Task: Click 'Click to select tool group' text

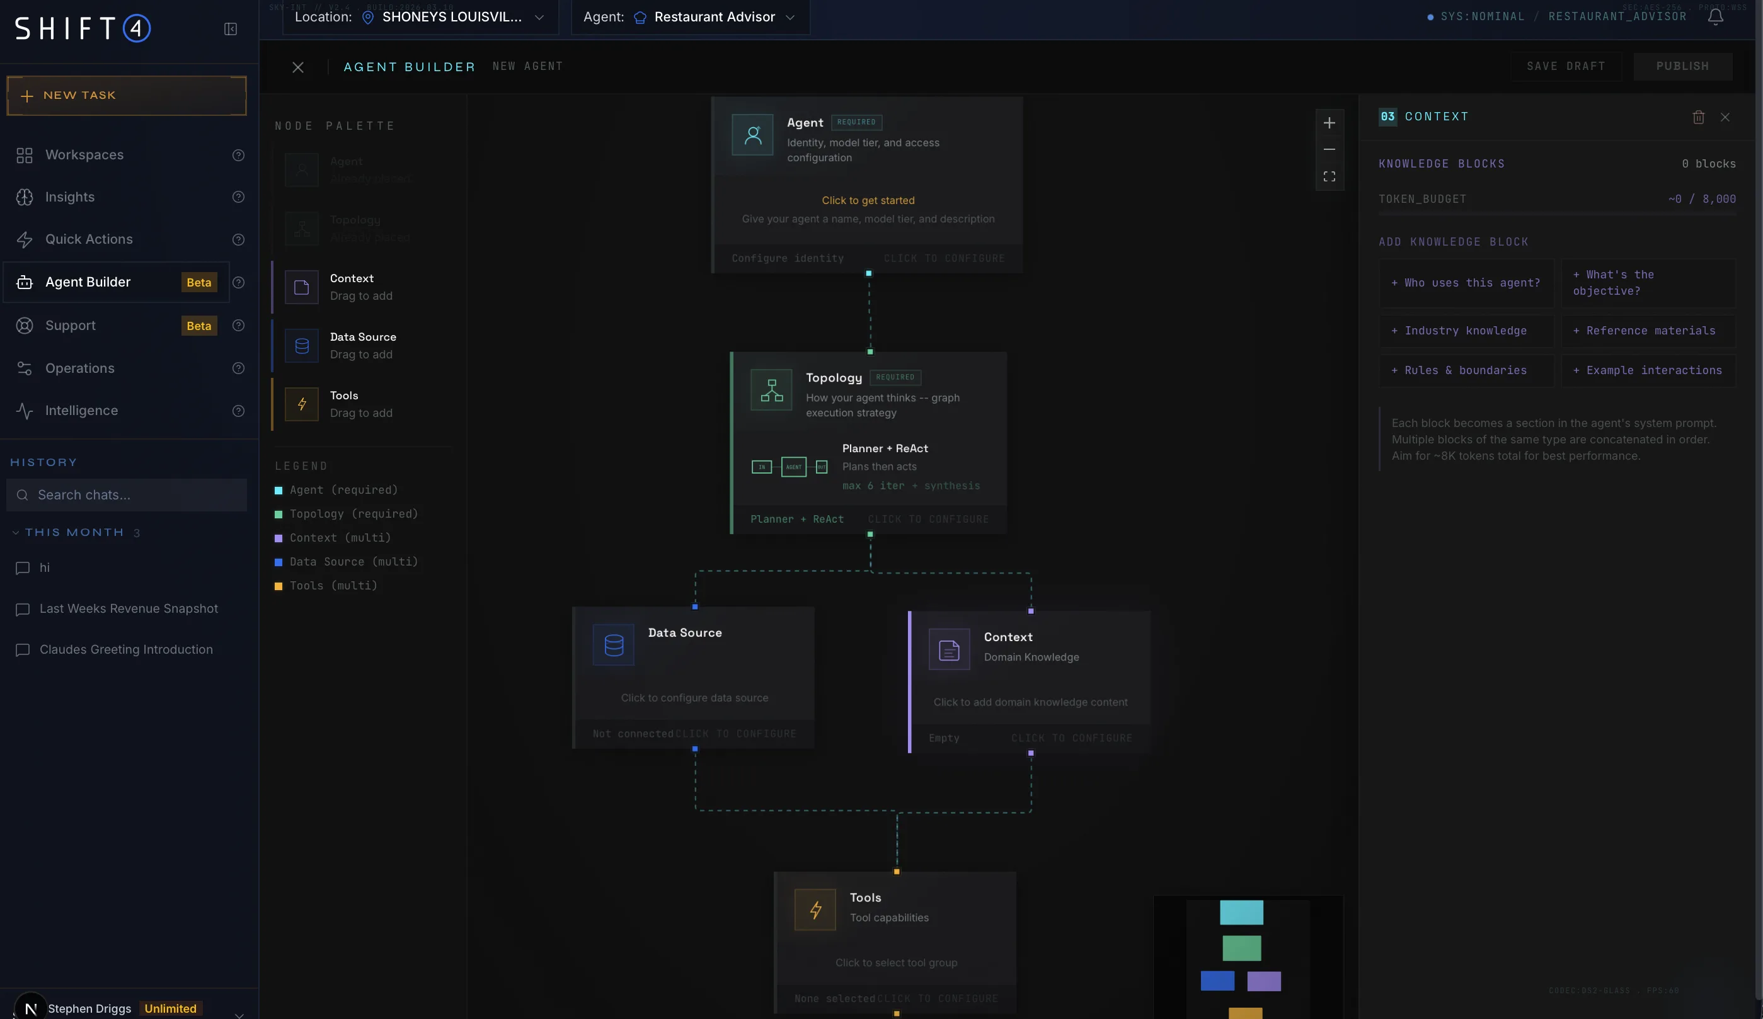Action: pos(896,963)
